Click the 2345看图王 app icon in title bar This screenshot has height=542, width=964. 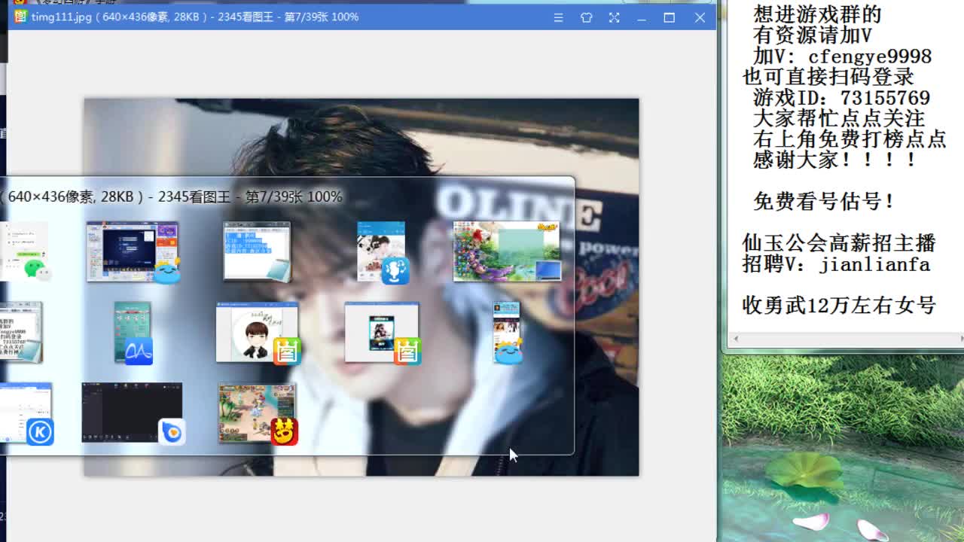tap(20, 17)
